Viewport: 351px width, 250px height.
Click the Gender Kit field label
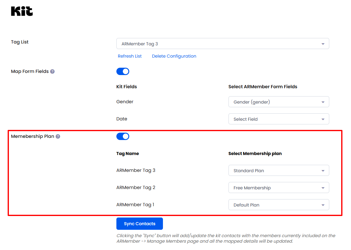tap(125, 102)
